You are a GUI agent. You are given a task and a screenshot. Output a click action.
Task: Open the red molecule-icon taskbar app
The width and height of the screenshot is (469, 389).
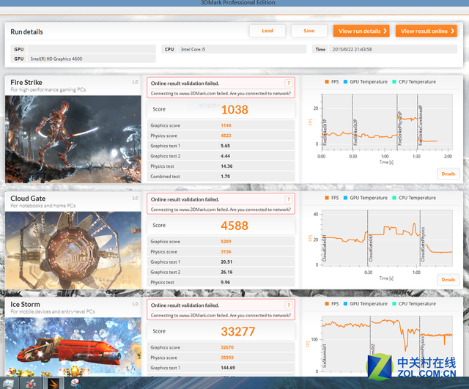(31, 383)
